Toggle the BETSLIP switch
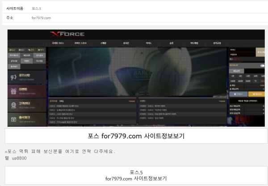This screenshot has width=268, height=186. (262, 65)
